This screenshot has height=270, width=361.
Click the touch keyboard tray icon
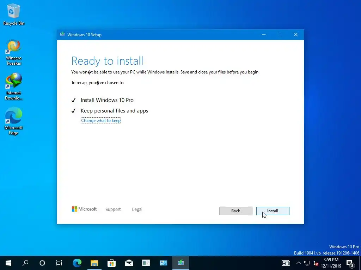point(286,263)
